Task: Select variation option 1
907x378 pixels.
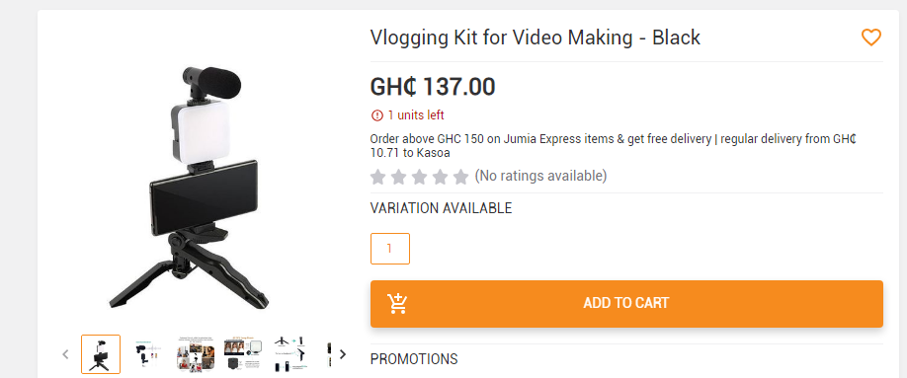Action: 390,249
